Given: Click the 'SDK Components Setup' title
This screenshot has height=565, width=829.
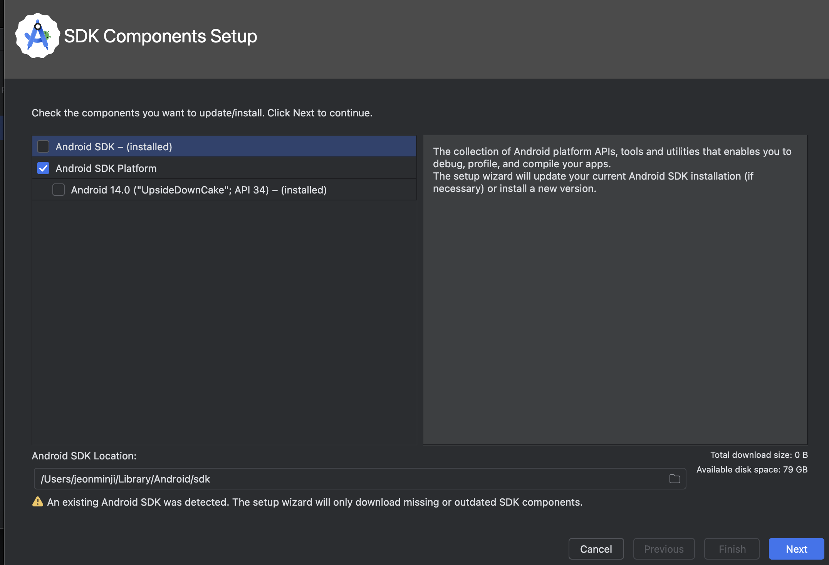Looking at the screenshot, I should coord(160,36).
